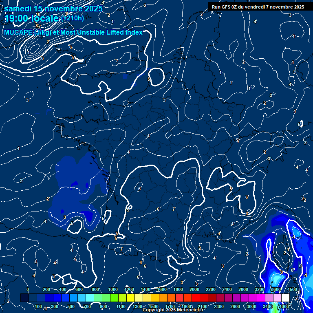The width and height of the screenshot is (313, 313).
Task: Click the '1100' legend label
Action: point(121,306)
